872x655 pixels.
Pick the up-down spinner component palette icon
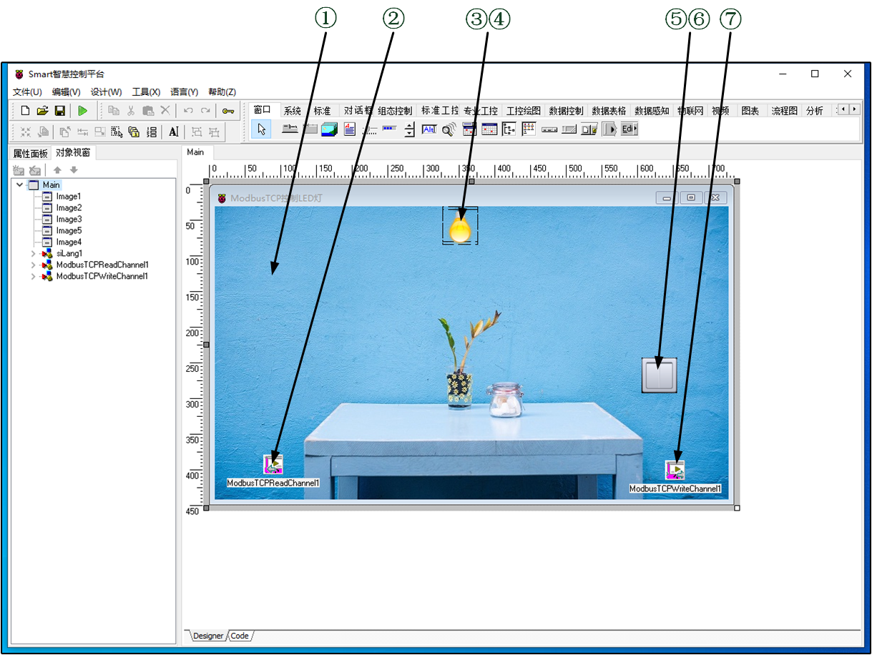pyautogui.click(x=409, y=129)
